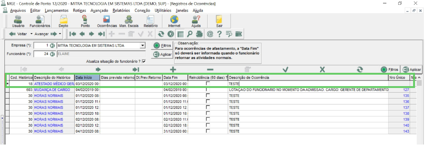This screenshot has width=425, height=146.
Task: Open Man. Escala gears icon
Action: click(x=129, y=21)
